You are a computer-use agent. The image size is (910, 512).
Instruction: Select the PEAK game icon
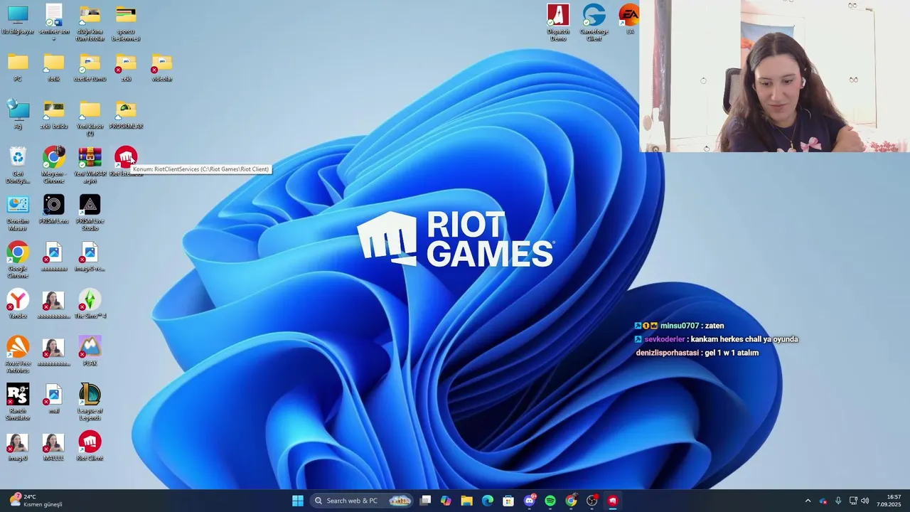(90, 351)
